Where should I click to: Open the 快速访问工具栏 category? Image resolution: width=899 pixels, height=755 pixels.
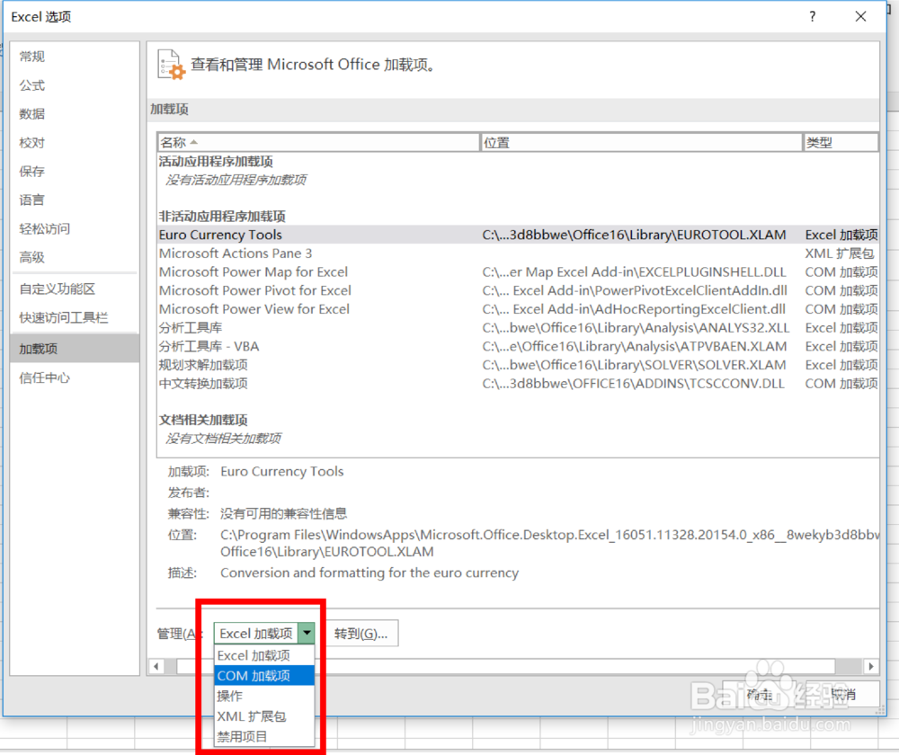pos(75,317)
